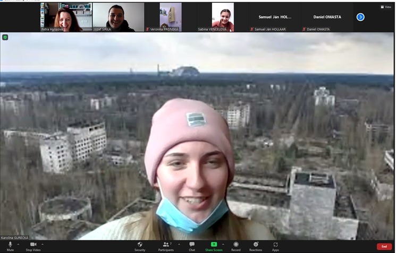Click green encryption shield icon
This screenshot has height=253, width=396.
pyautogui.click(x=5, y=37)
